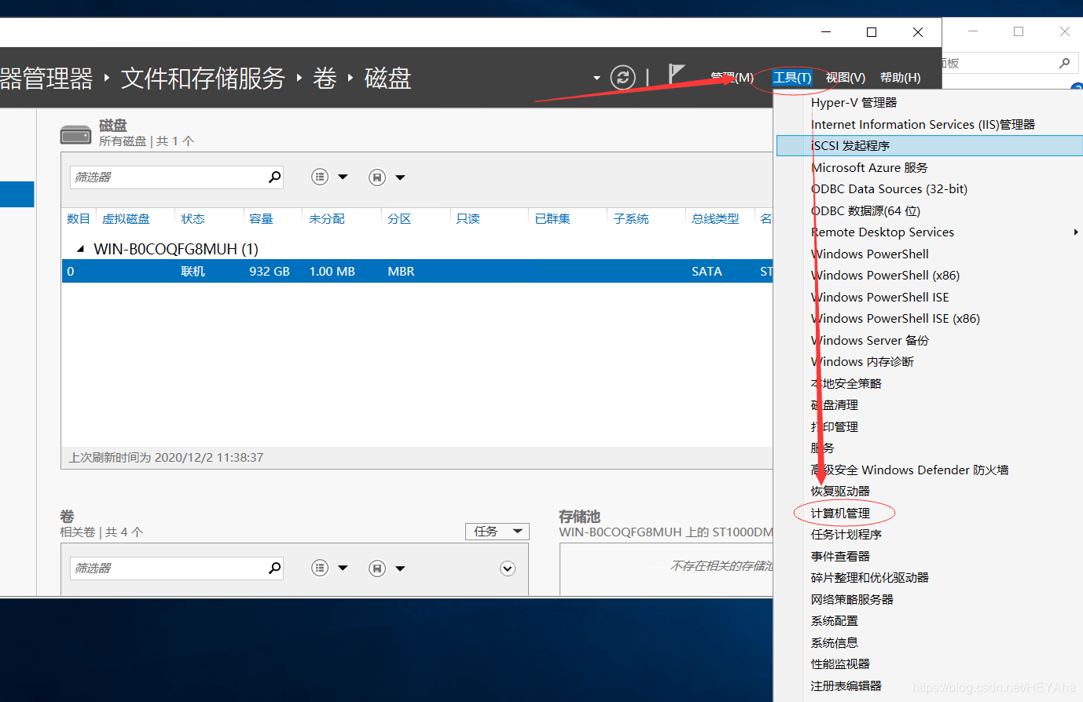Click the 筛选器 filter input field

[157, 177]
